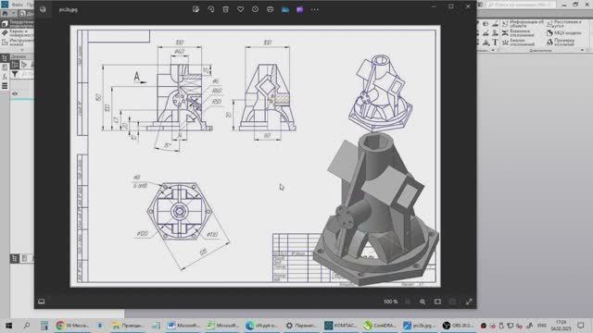593x333 pixels.
Task: Click the blue OneDrive icon in Photos toolbar
Action: [285, 9]
